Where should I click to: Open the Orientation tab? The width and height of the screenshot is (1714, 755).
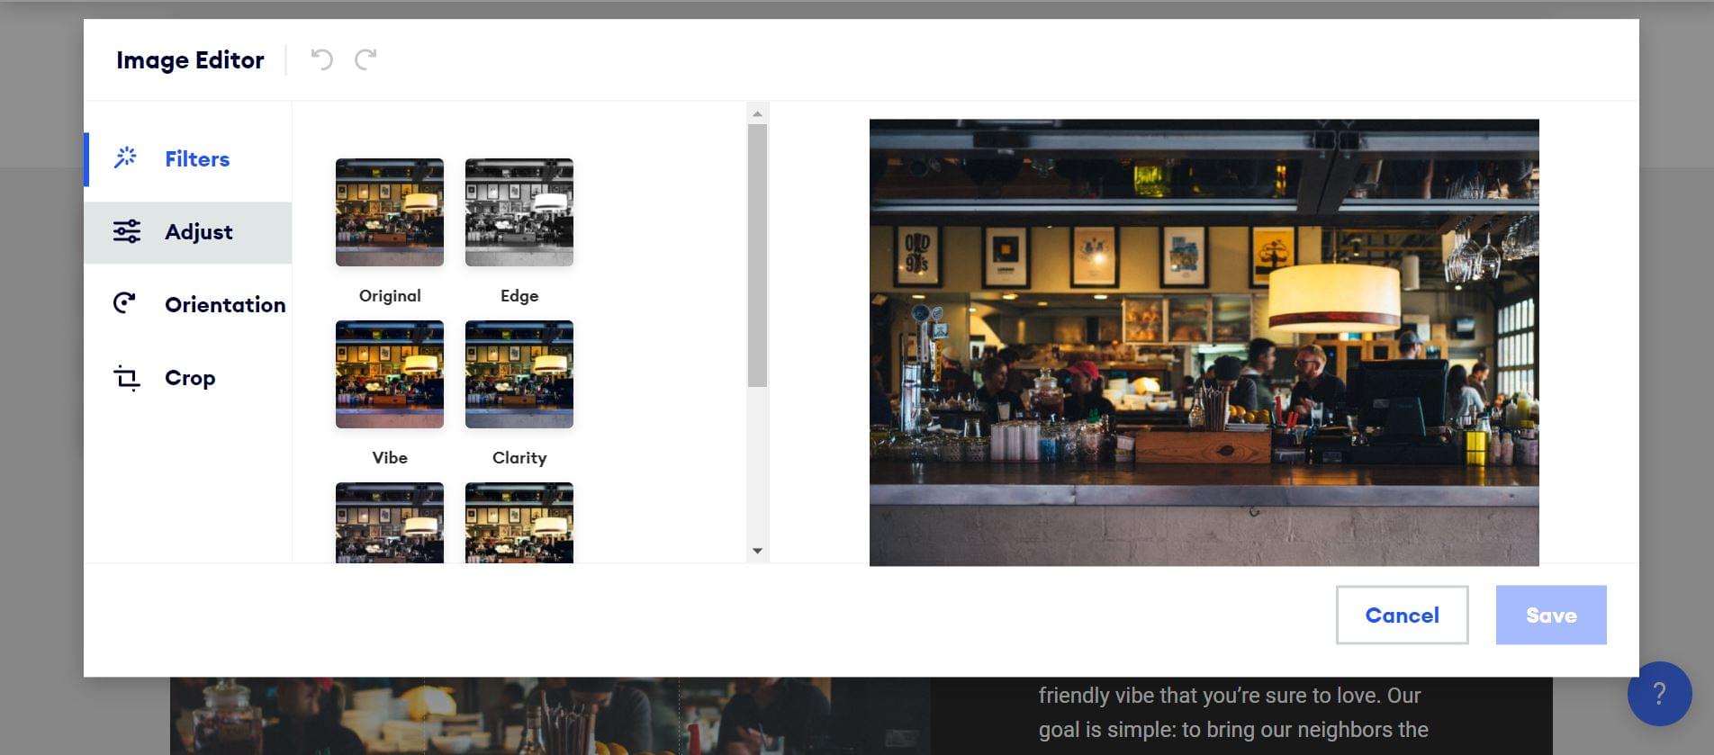pyautogui.click(x=188, y=305)
